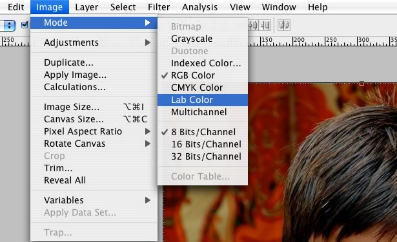Open the Select menu
Viewport: 397px width, 242px height.
point(123,7)
